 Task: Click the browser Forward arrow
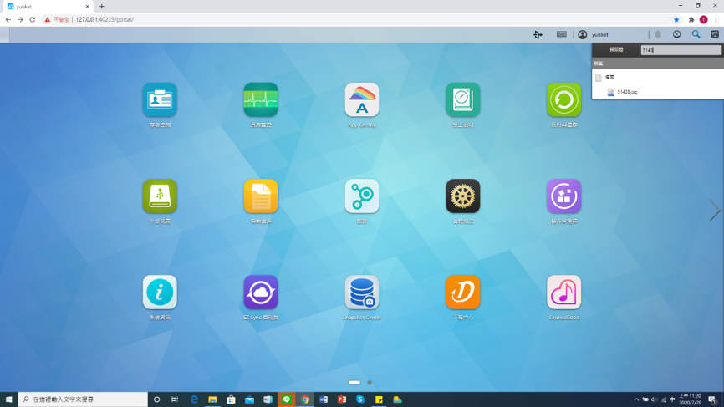20,19
